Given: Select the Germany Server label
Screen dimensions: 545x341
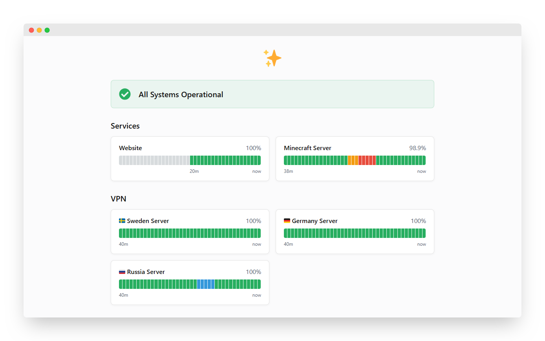Looking at the screenshot, I should pos(315,221).
